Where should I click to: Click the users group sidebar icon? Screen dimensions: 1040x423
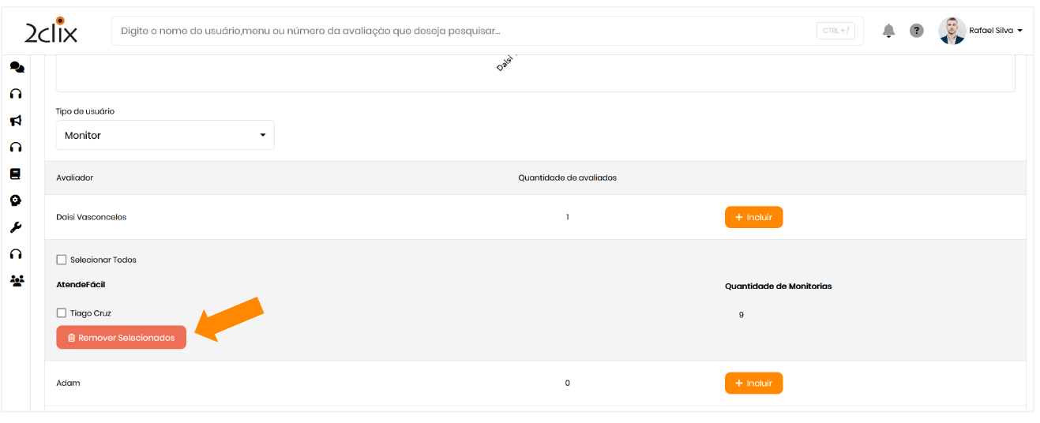pyautogui.click(x=17, y=280)
